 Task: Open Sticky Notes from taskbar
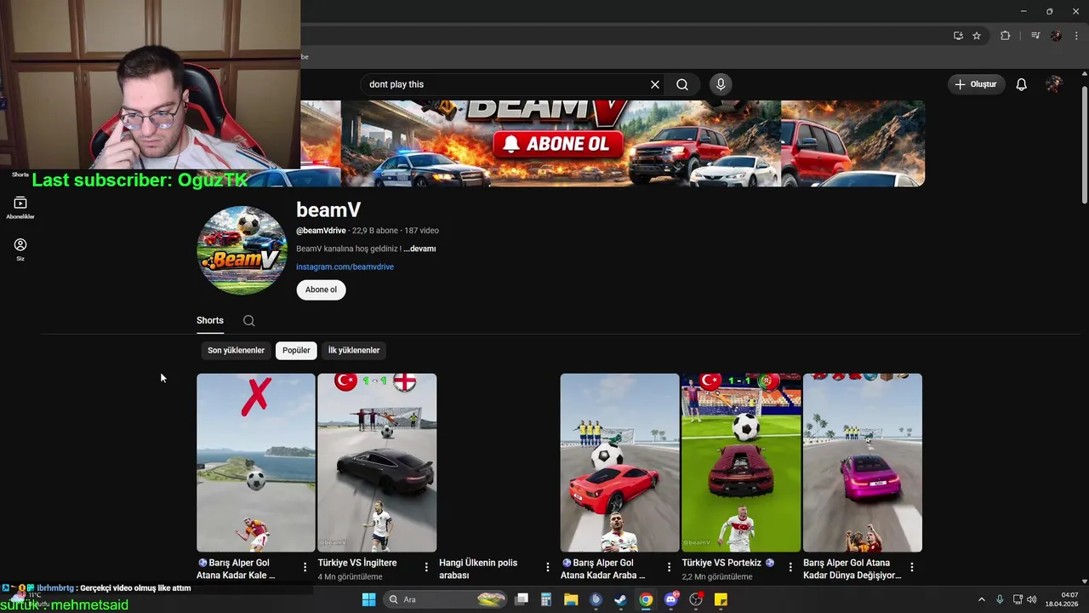721,599
